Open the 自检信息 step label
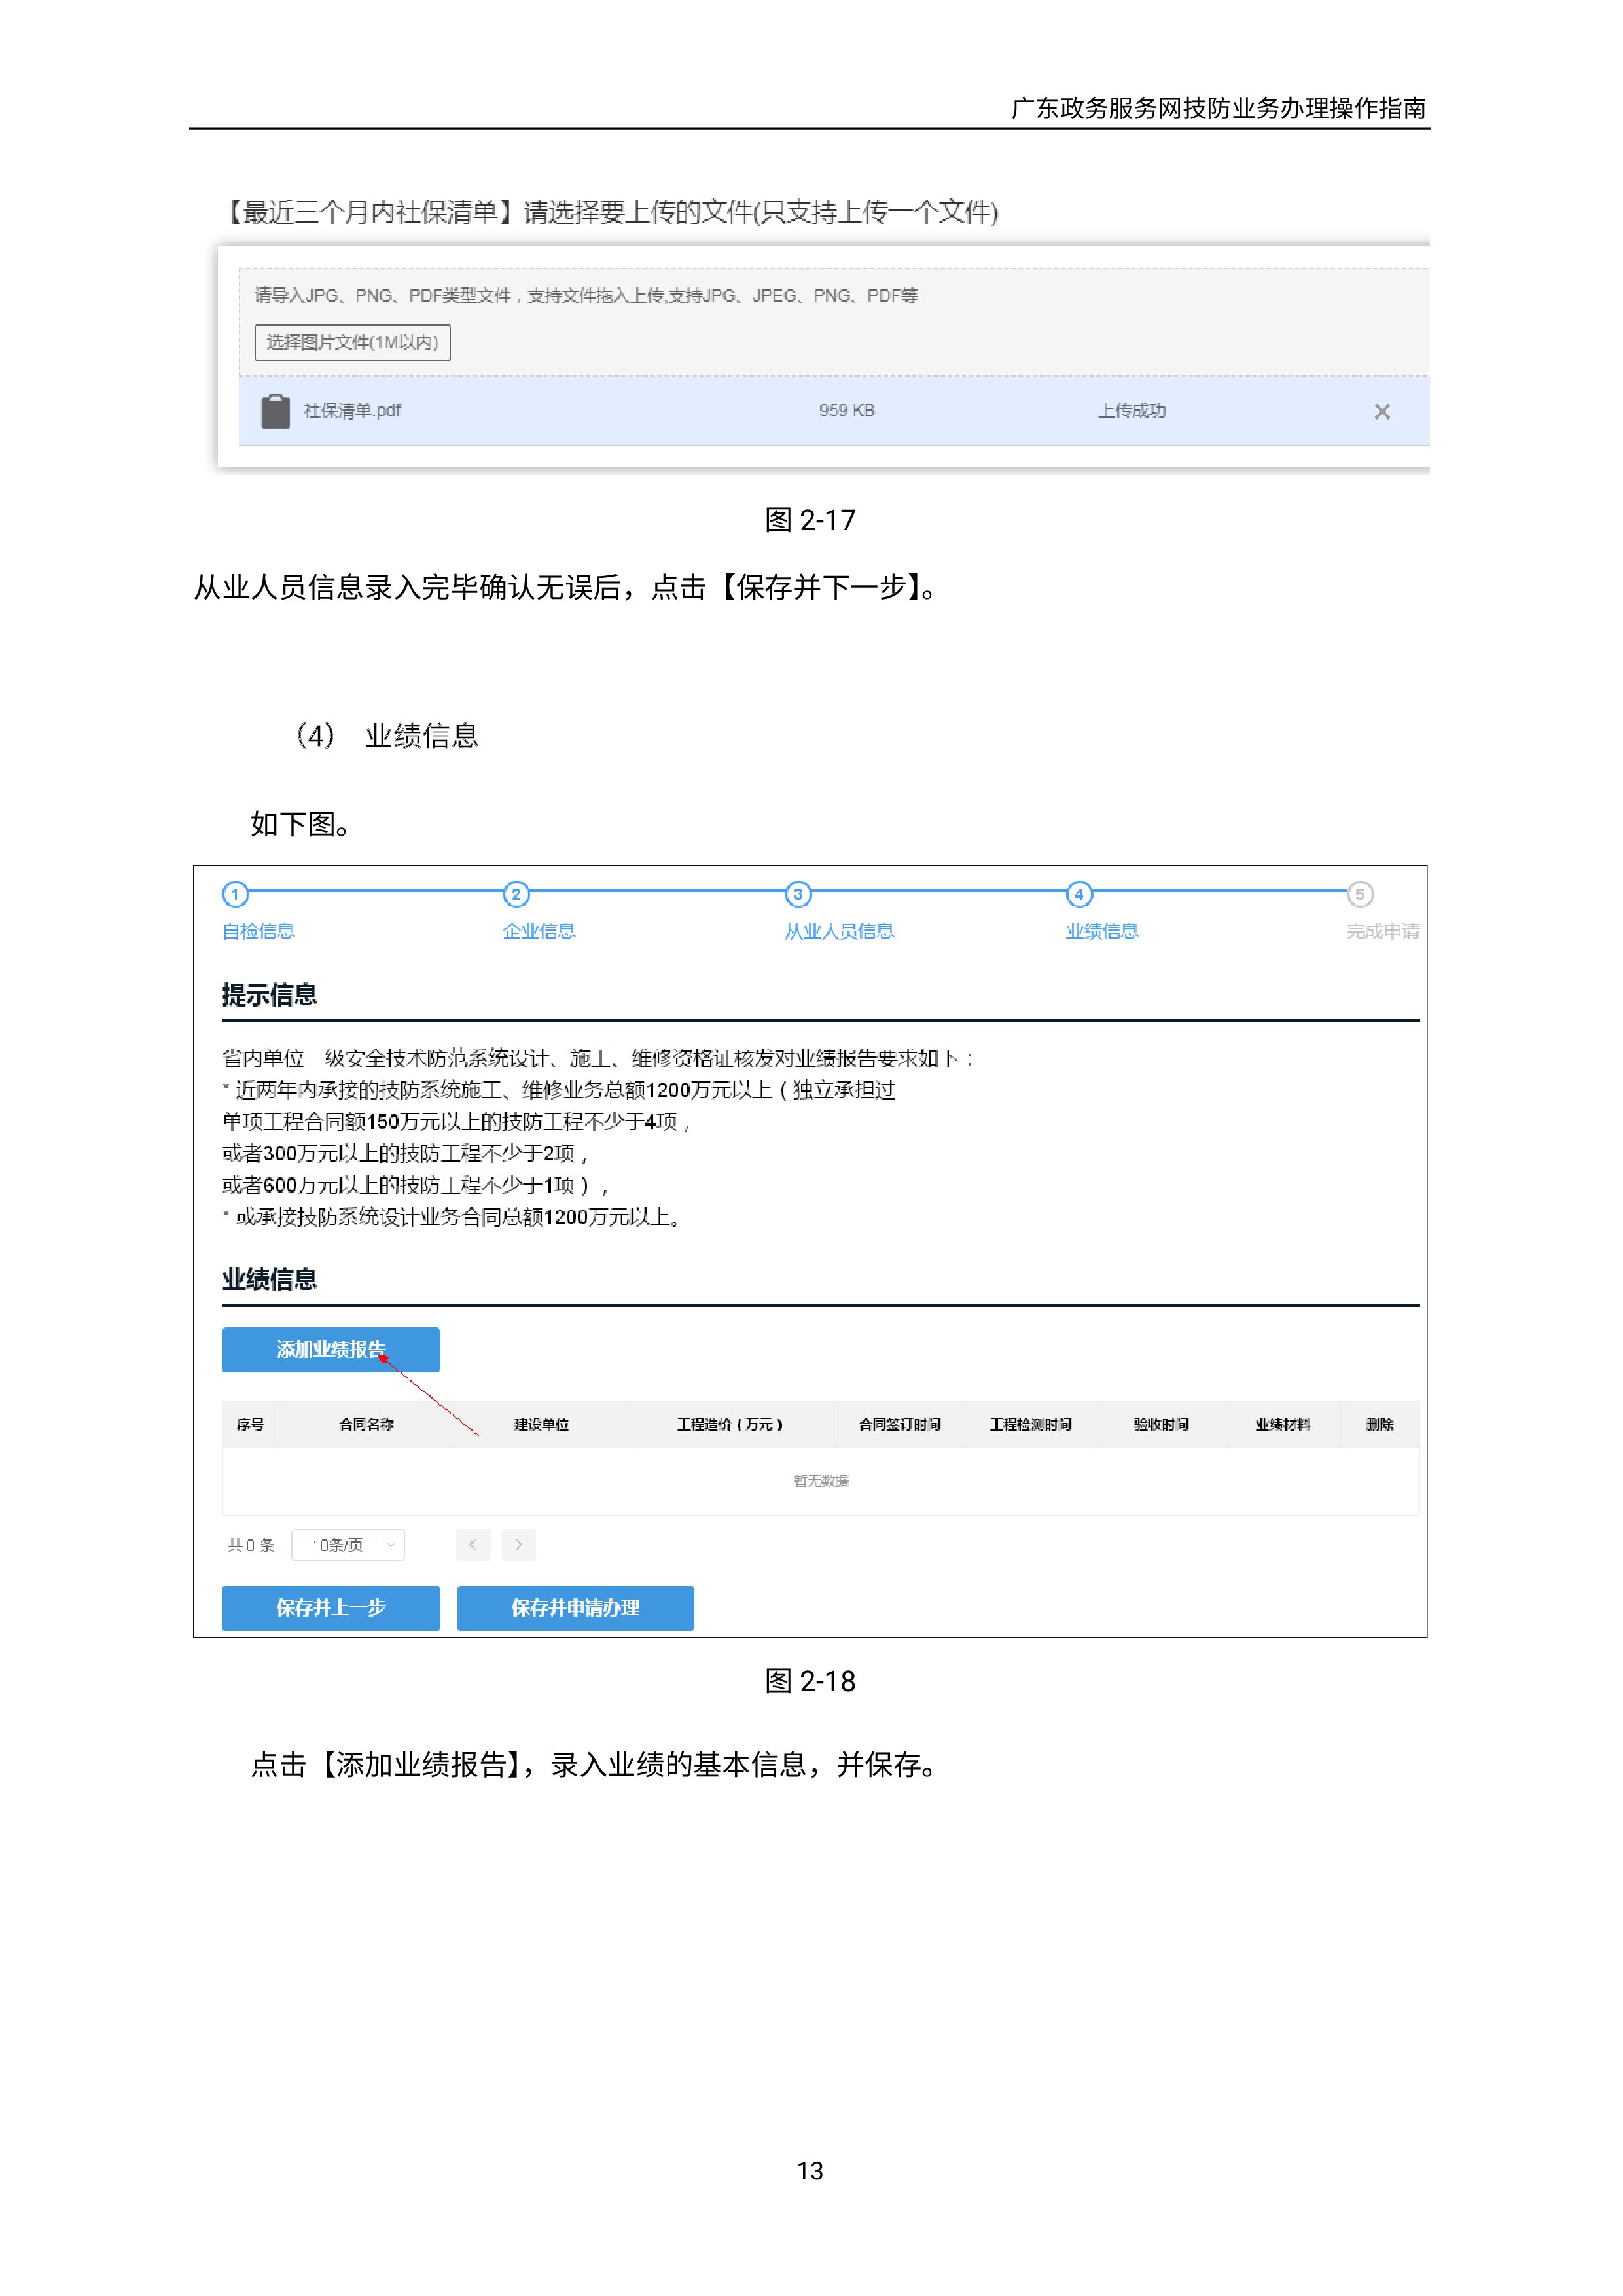This screenshot has width=1623, height=2296. pos(258,931)
